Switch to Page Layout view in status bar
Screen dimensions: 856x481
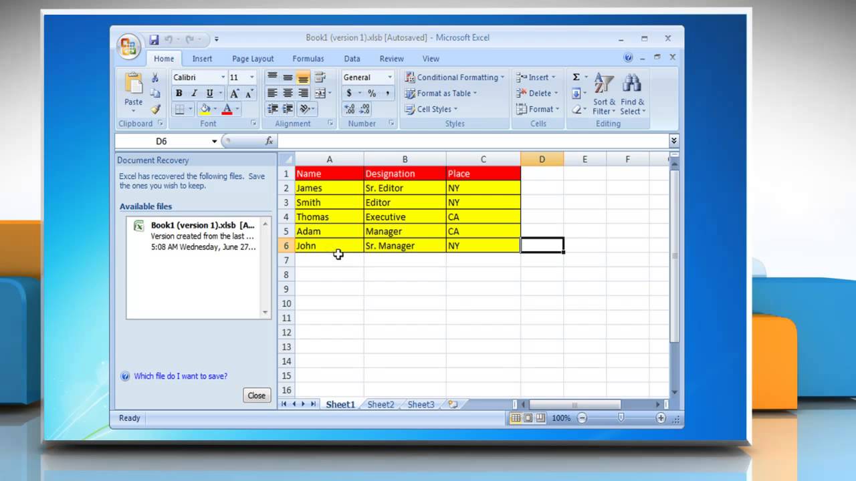point(528,418)
